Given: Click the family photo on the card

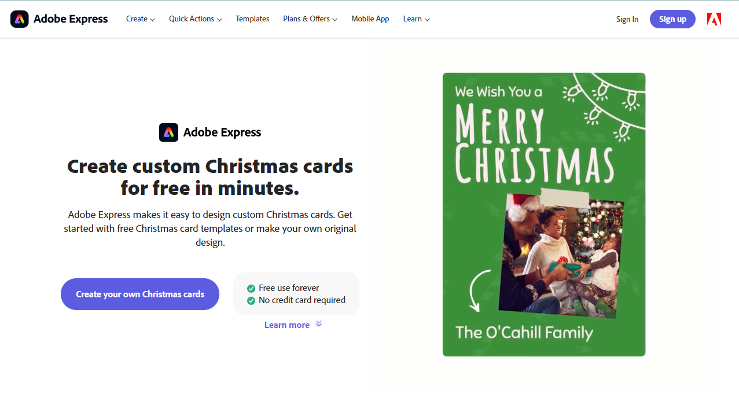Looking at the screenshot, I should coord(560,255).
